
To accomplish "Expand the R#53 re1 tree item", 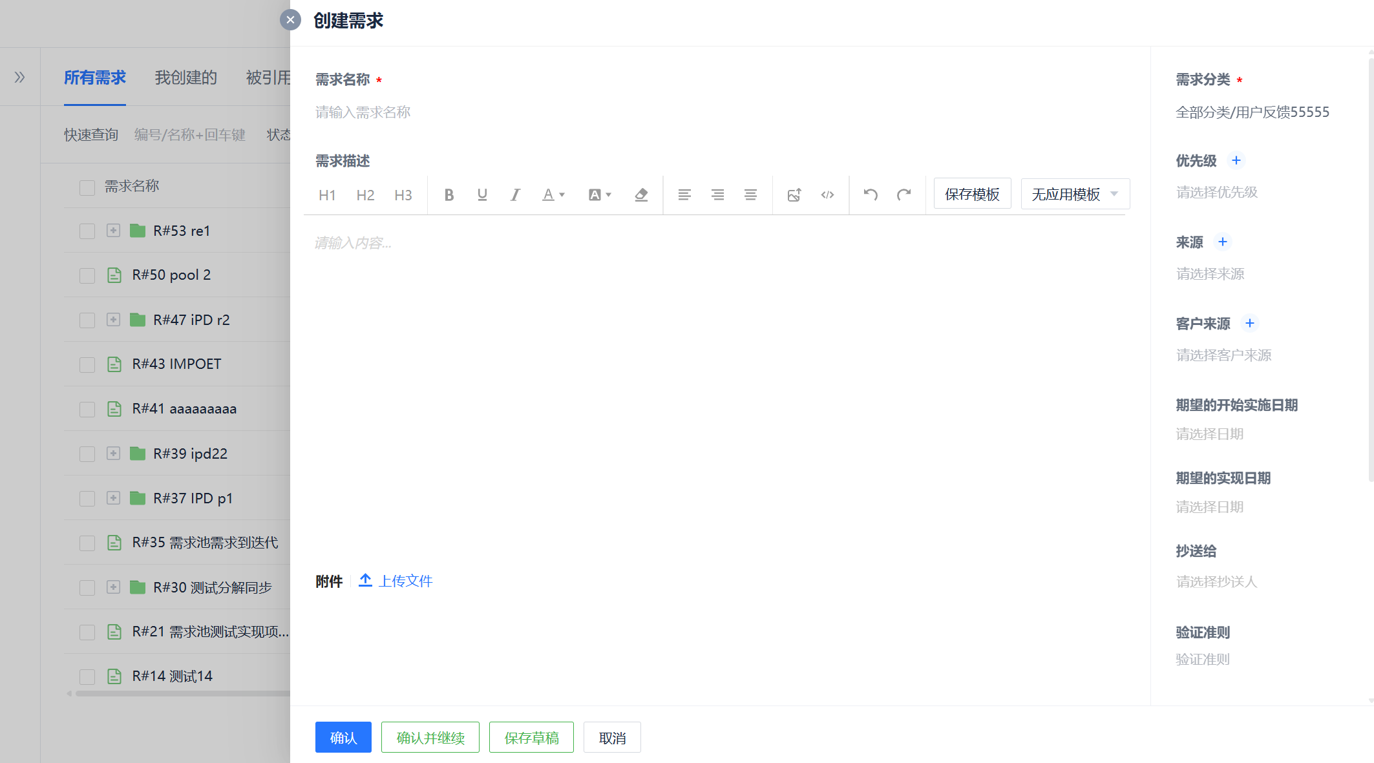I will coord(114,230).
